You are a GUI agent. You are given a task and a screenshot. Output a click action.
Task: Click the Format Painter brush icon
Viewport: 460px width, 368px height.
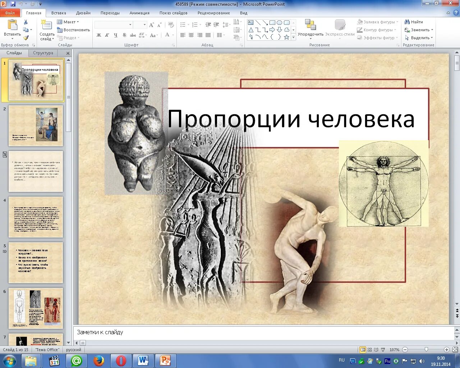[x=26, y=37]
